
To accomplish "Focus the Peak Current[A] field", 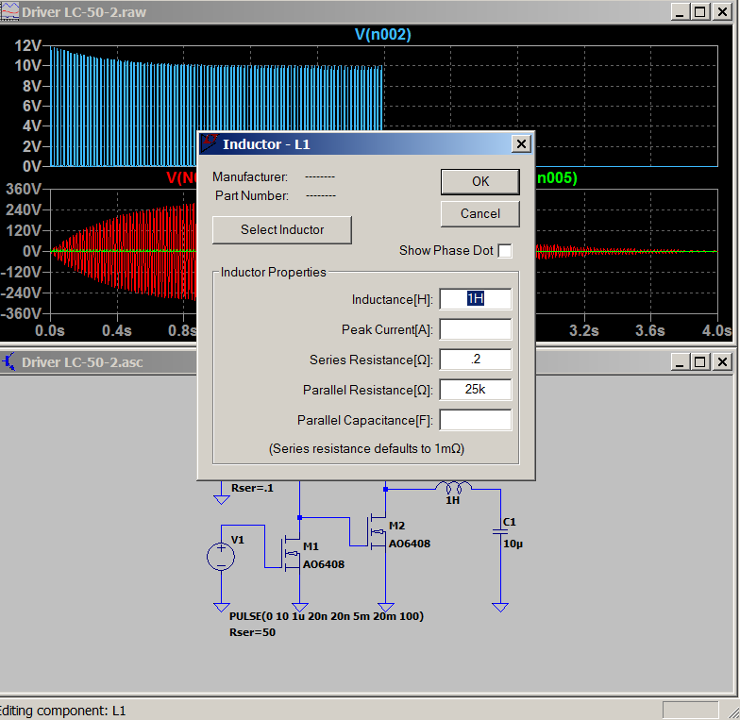I will click(475, 329).
